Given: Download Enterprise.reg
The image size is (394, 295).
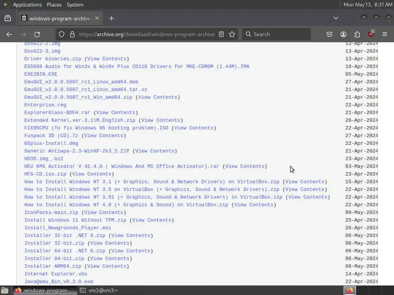Looking at the screenshot, I should point(45,105).
